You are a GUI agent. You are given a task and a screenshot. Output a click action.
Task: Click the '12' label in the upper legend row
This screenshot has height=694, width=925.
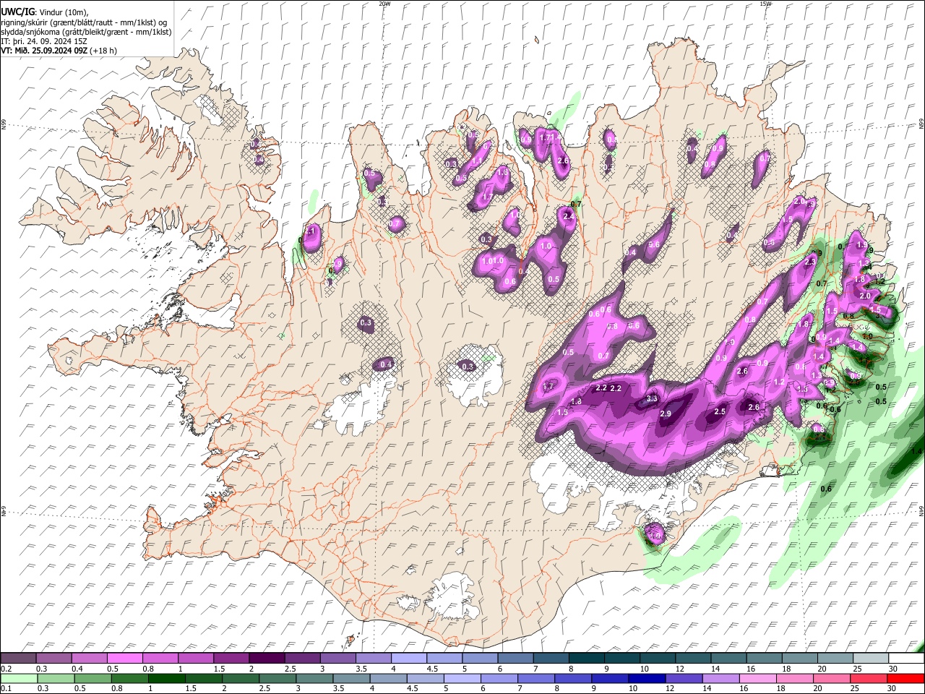tap(680, 669)
